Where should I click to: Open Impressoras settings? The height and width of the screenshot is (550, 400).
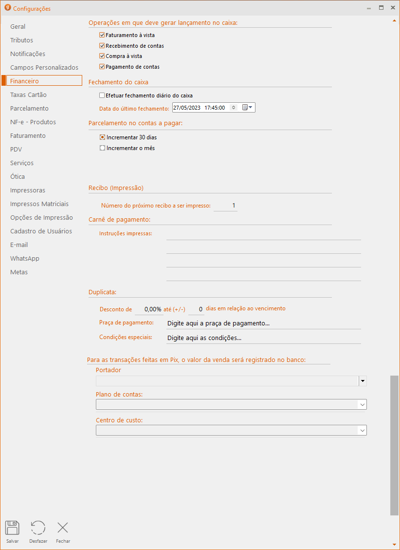click(x=28, y=190)
